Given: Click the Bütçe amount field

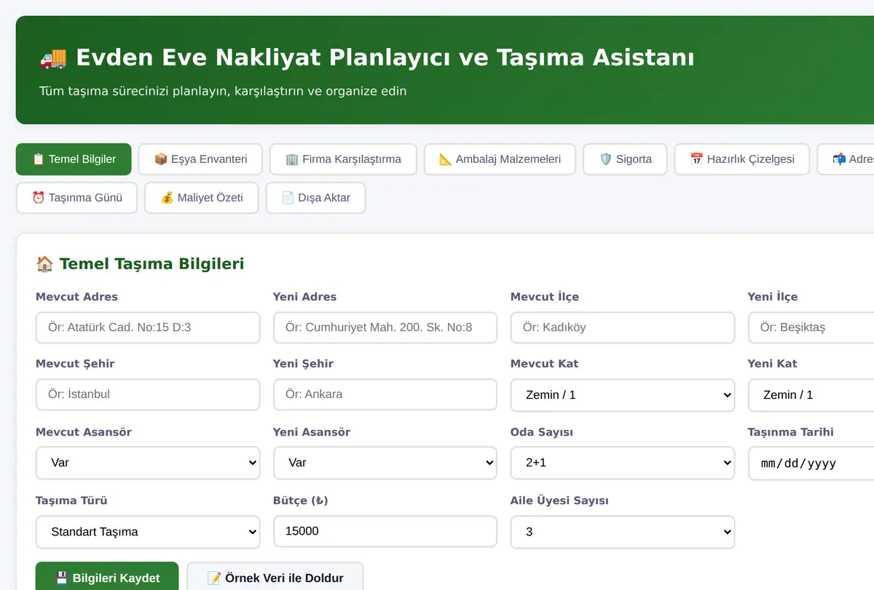Looking at the screenshot, I should [385, 531].
